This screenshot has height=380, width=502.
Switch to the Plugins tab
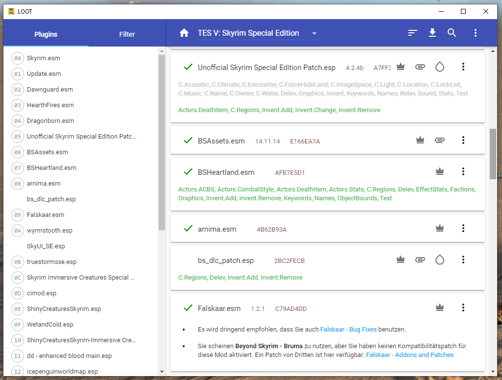46,34
